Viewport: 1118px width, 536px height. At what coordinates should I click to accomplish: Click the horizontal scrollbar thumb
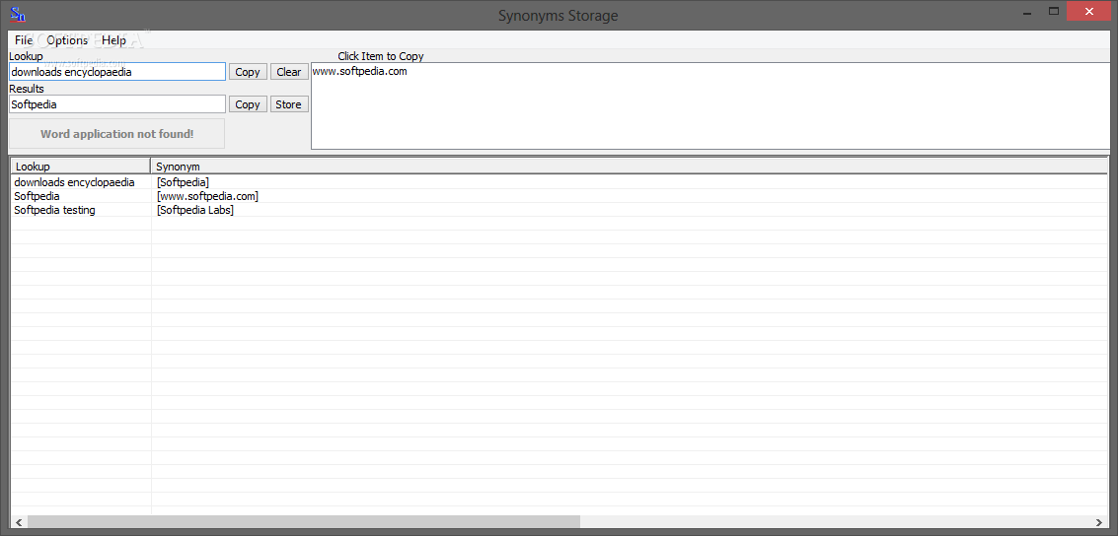coord(304,522)
